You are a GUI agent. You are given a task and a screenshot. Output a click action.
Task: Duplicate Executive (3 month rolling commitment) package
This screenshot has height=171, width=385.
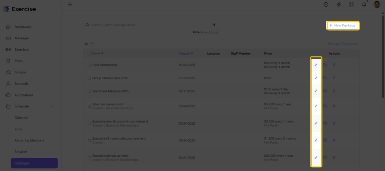click(x=325, y=140)
